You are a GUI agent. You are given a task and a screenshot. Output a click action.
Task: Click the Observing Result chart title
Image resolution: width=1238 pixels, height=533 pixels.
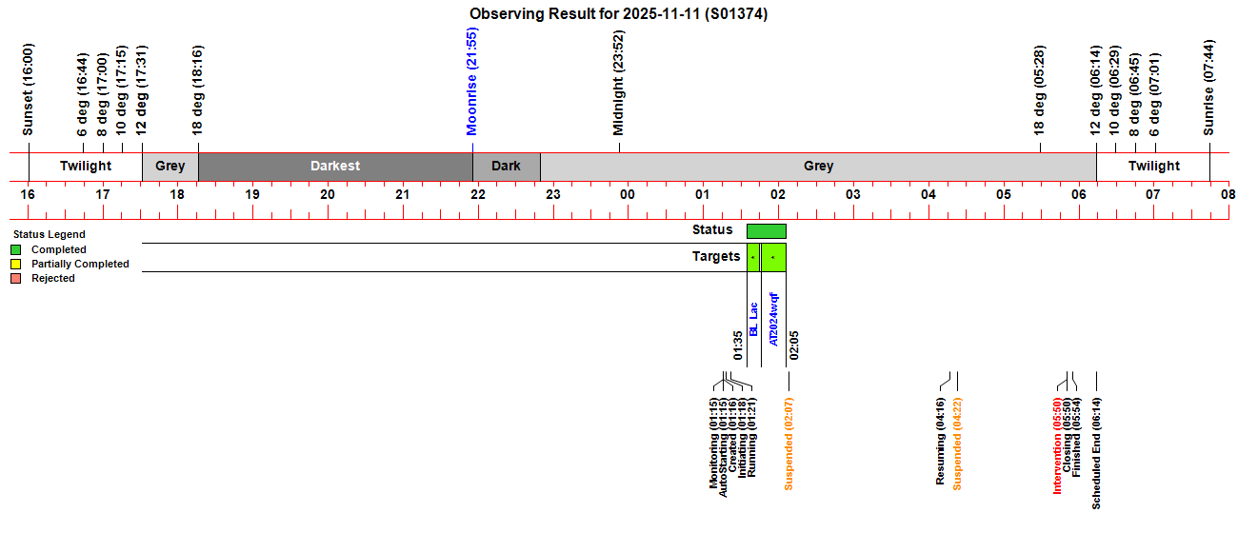619,14
